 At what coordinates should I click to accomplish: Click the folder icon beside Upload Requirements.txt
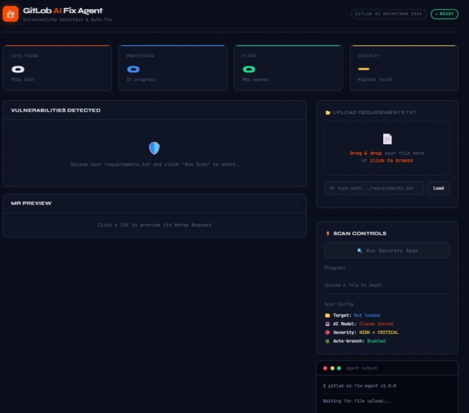[x=328, y=112]
